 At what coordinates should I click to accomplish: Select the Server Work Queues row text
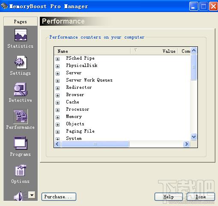(x=89, y=80)
